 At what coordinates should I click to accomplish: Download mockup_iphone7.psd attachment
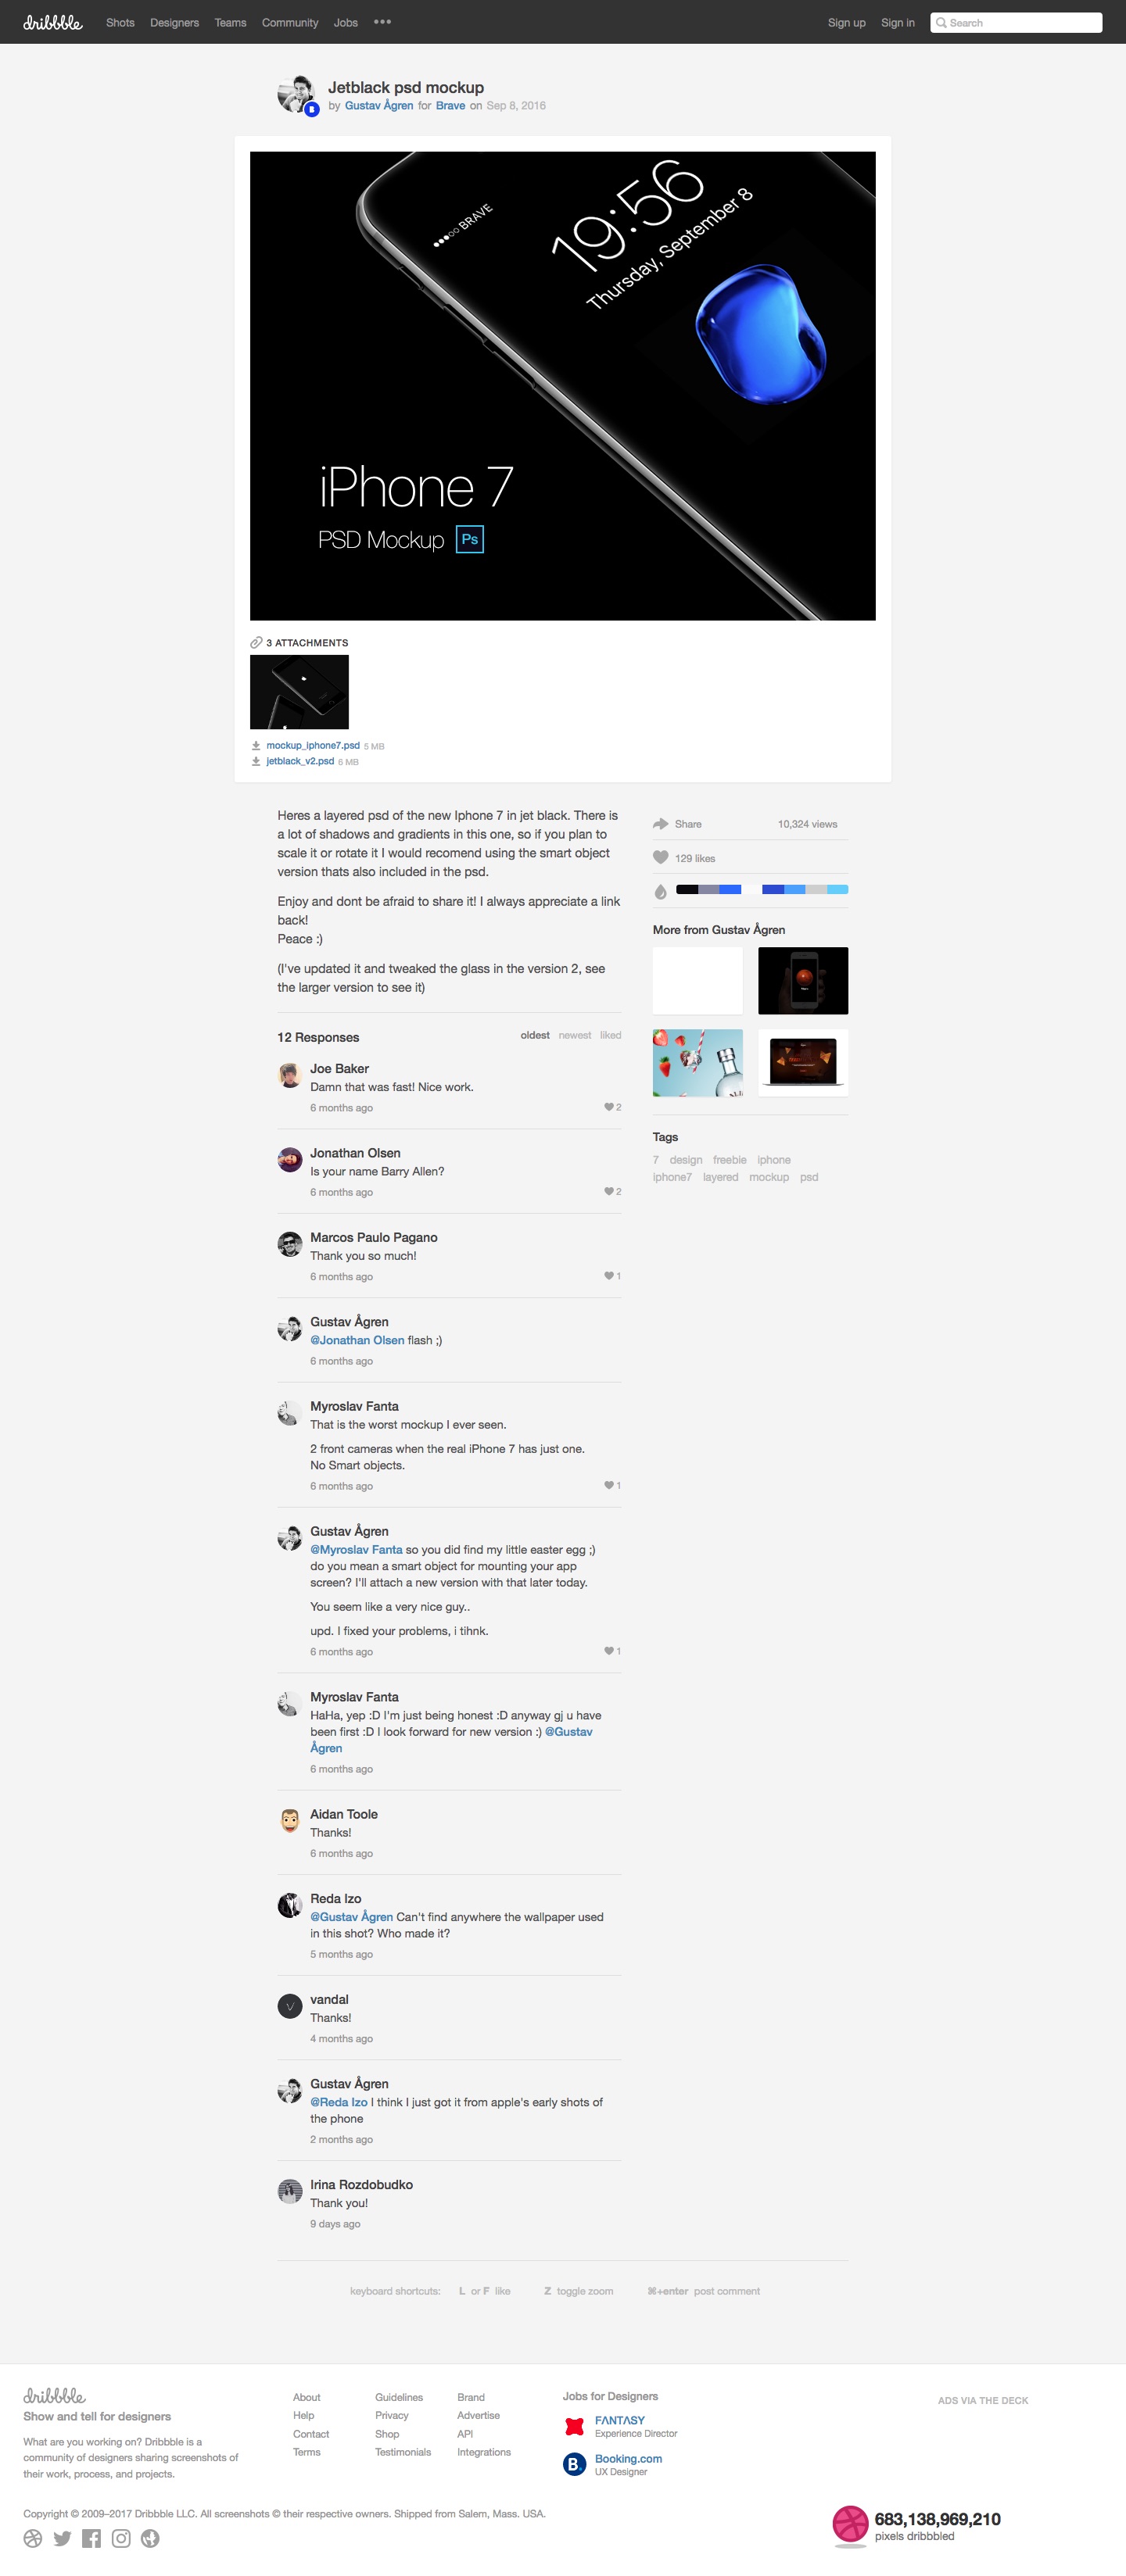pyautogui.click(x=312, y=745)
